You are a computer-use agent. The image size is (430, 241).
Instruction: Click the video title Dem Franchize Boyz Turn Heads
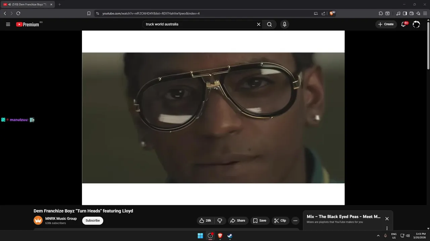click(x=83, y=211)
